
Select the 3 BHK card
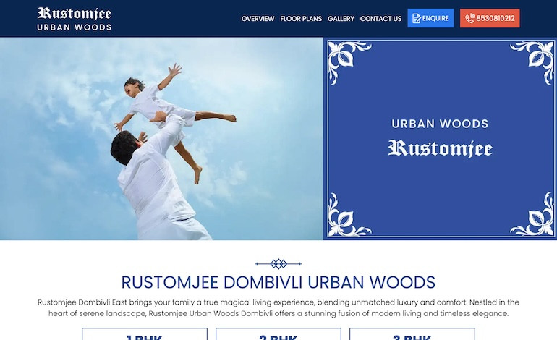tap(412, 334)
